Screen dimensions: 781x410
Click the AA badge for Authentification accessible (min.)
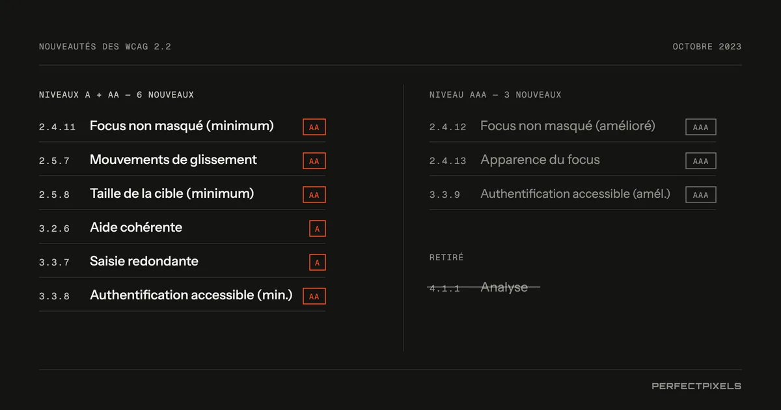pyautogui.click(x=314, y=296)
